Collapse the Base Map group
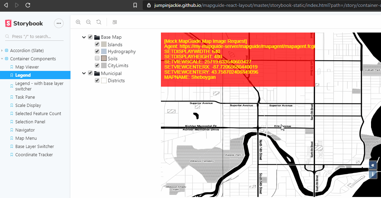This screenshot has height=198, width=381. coord(84,37)
